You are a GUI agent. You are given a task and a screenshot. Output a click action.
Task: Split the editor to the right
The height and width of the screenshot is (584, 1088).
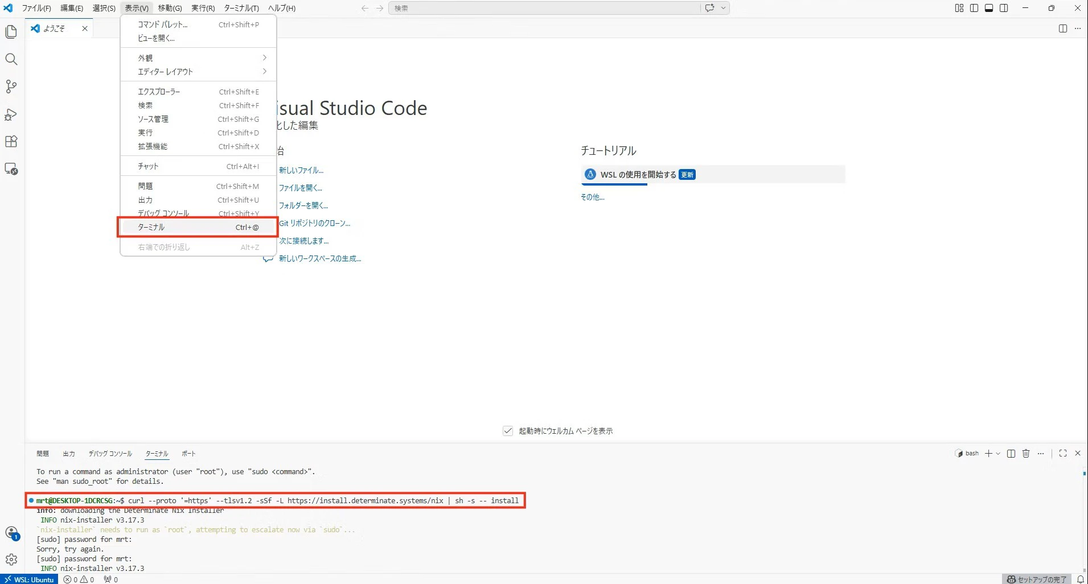1062,28
